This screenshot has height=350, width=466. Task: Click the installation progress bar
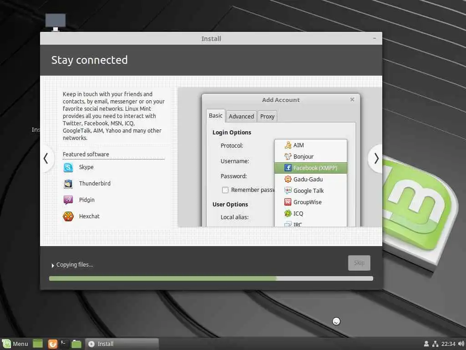click(211, 278)
